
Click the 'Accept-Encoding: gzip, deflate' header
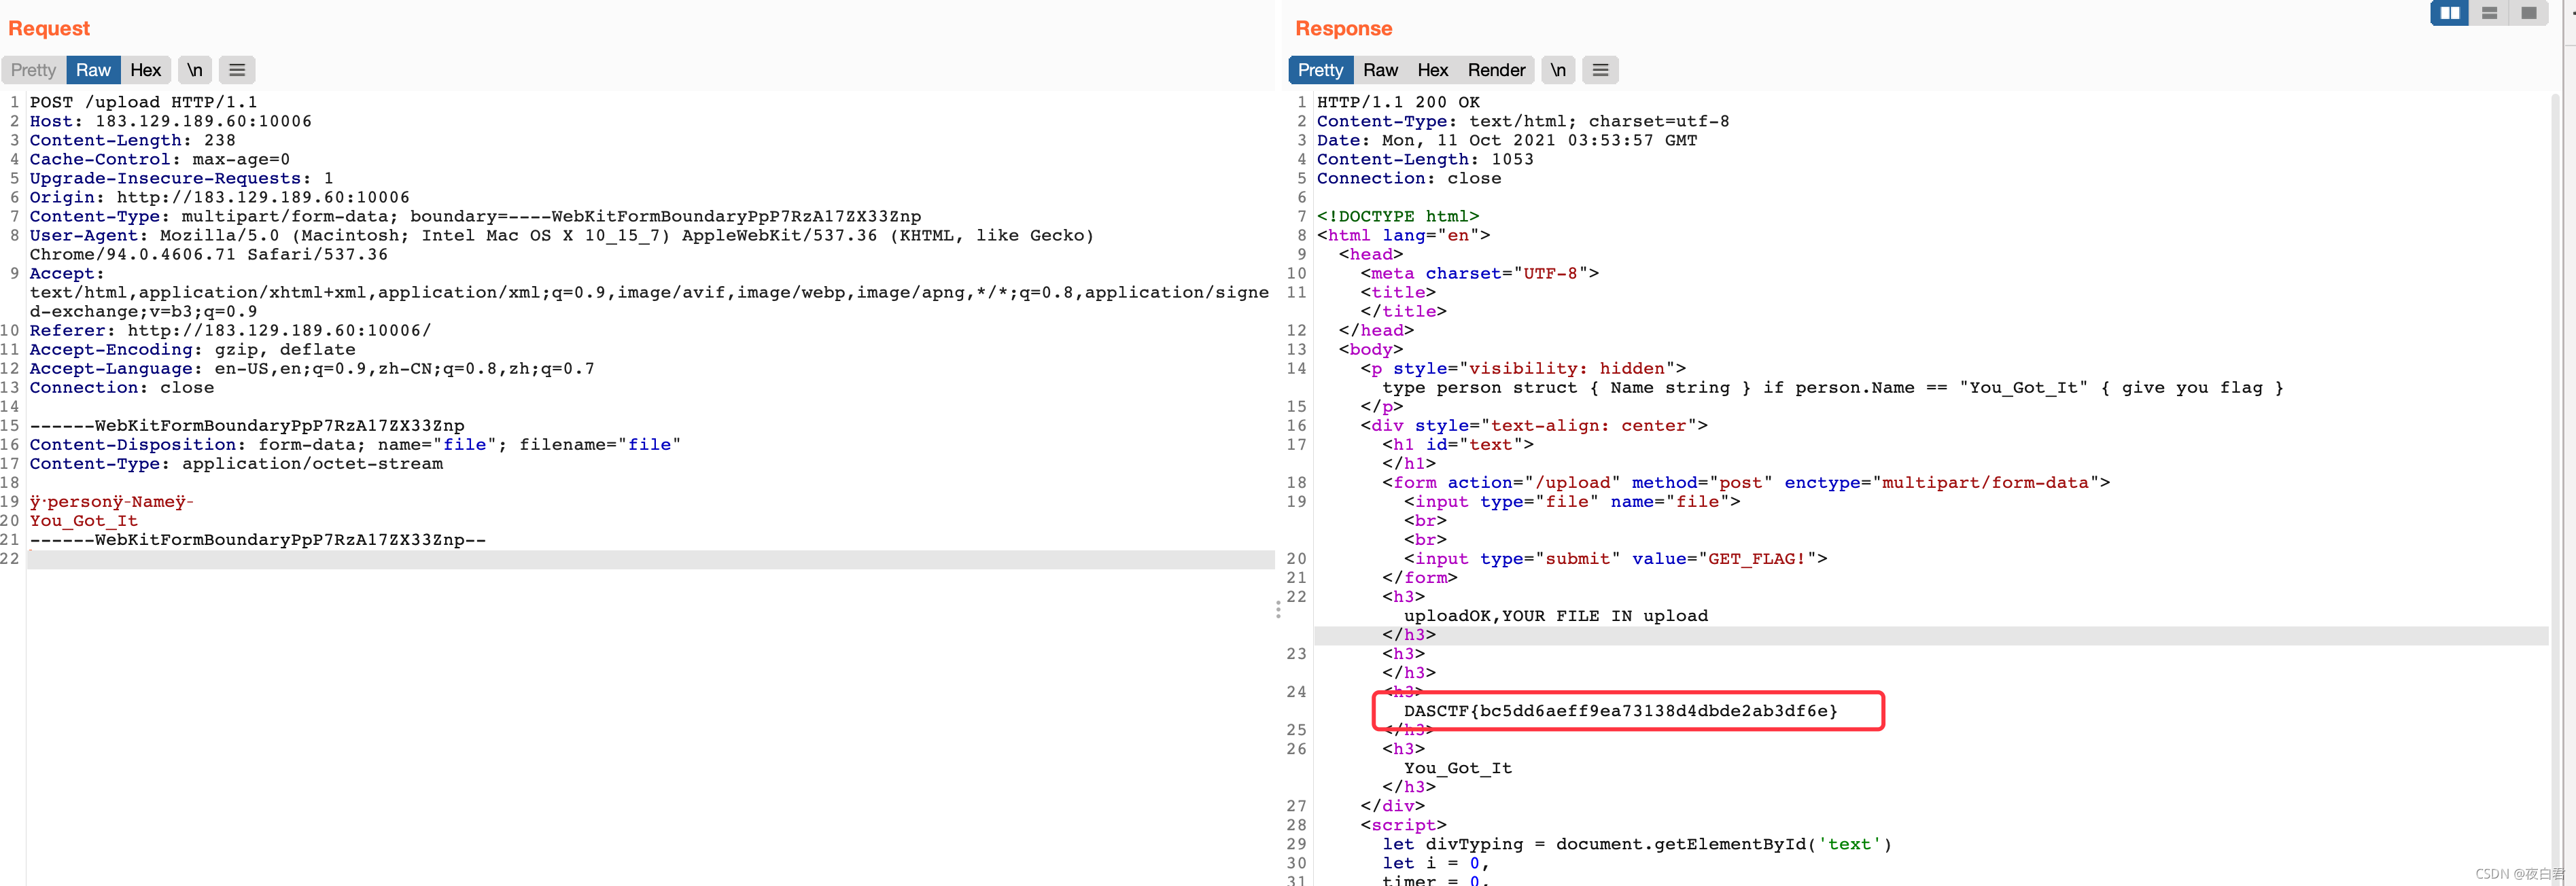[192, 349]
